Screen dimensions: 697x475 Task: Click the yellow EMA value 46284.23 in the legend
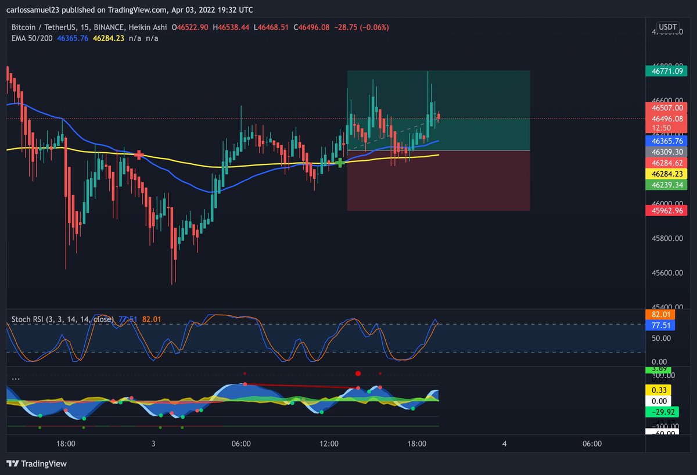tap(110, 38)
